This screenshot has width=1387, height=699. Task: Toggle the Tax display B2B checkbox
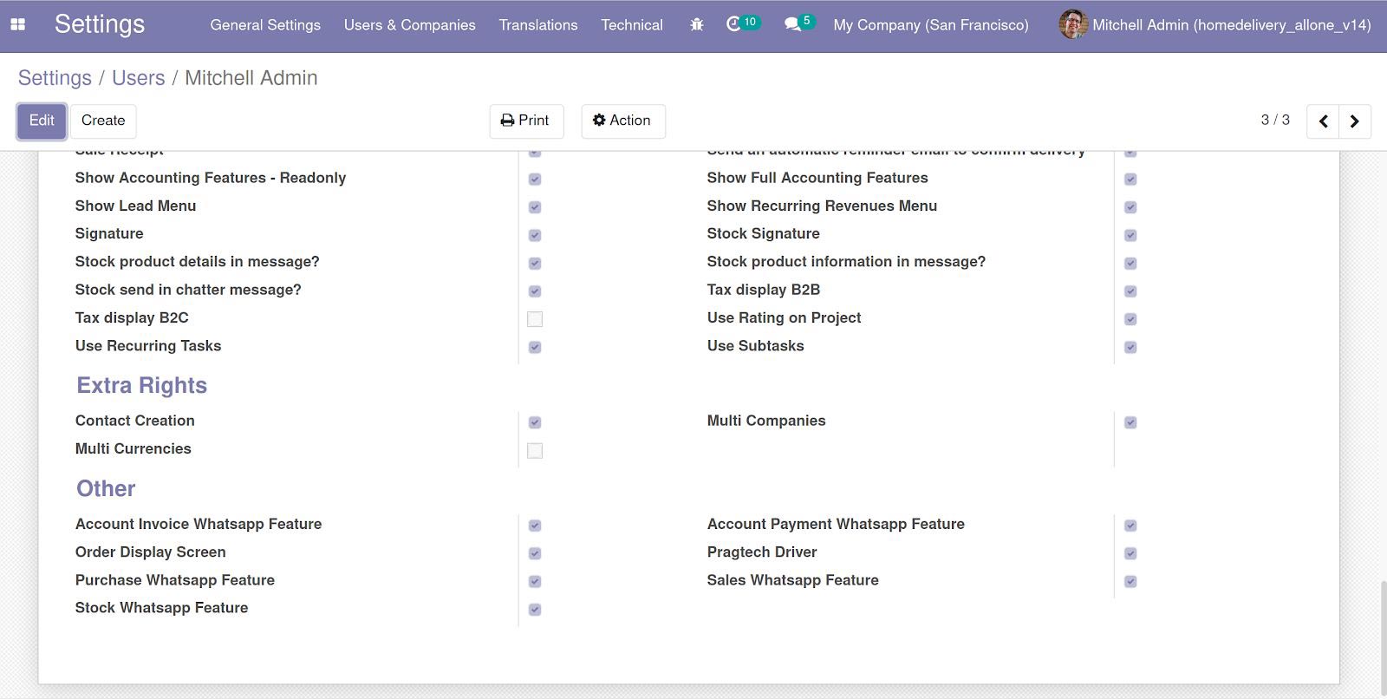1130,291
